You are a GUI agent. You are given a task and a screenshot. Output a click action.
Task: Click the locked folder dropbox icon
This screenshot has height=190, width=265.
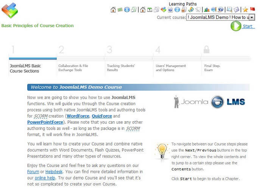184,9
